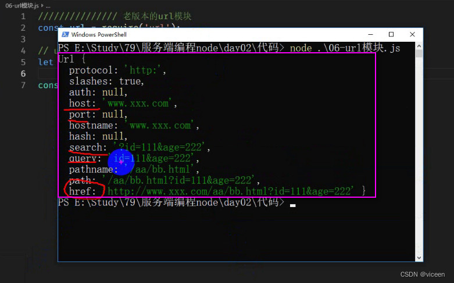Click the '/aa/bb.html?id=111&age=222' path value

point(178,180)
